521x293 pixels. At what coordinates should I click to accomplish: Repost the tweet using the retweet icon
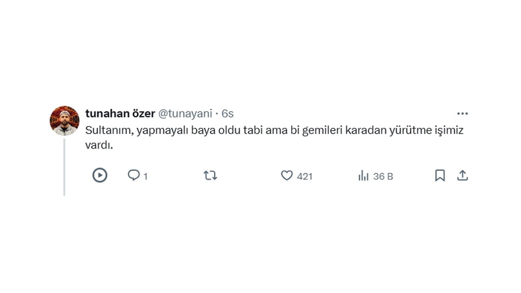210,176
